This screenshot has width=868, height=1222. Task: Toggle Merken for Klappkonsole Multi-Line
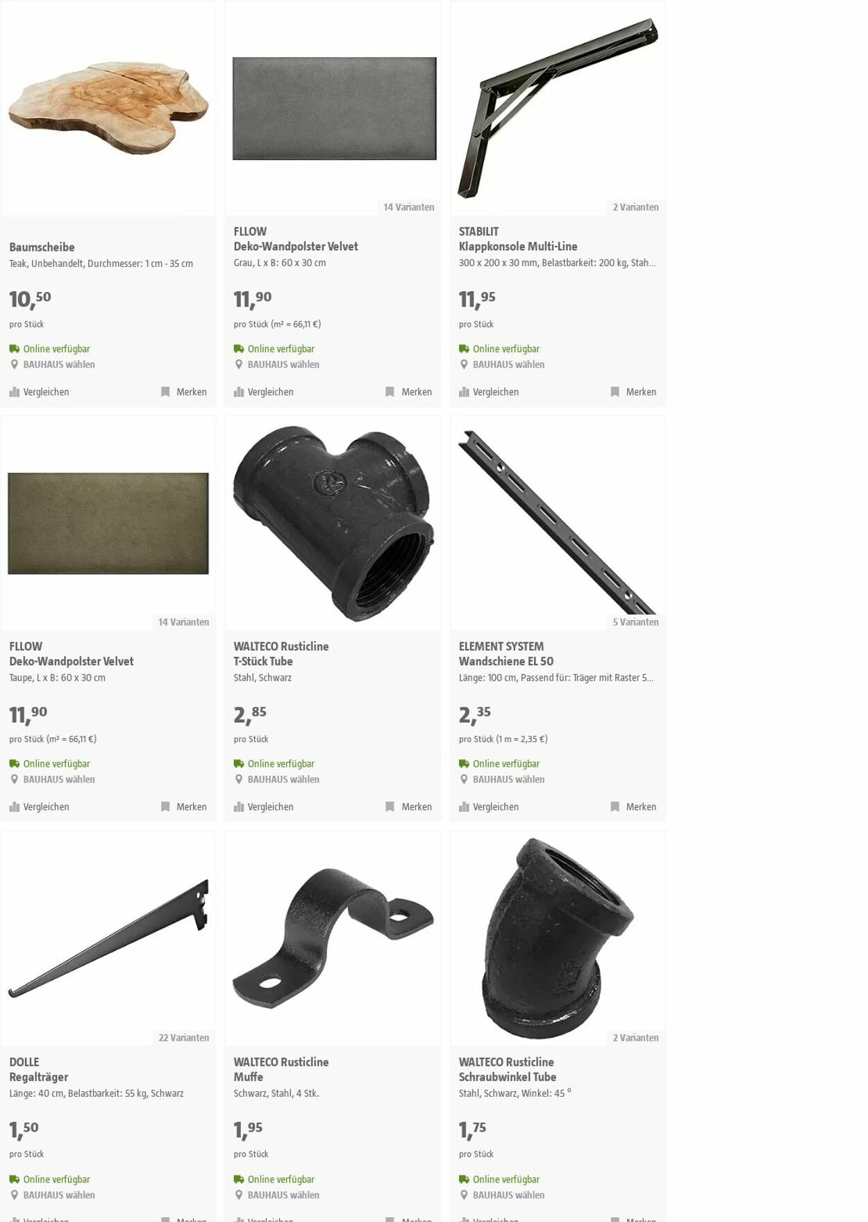click(633, 392)
